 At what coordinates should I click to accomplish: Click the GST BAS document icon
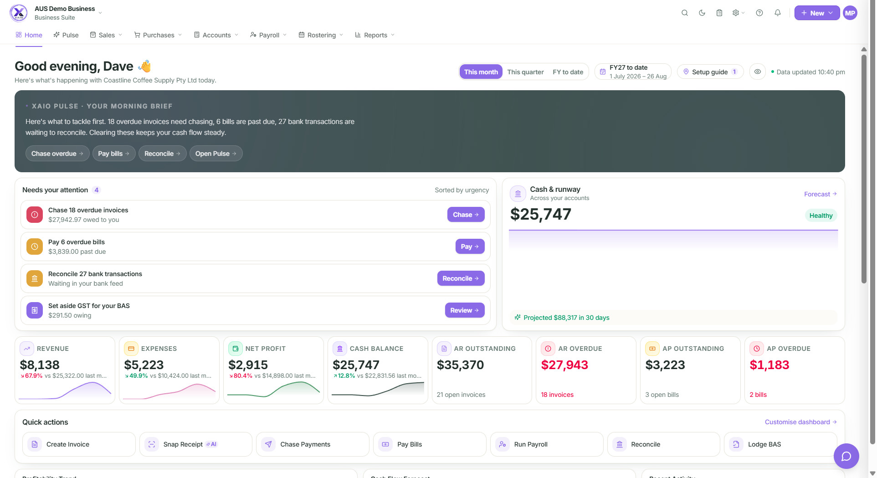(x=35, y=310)
